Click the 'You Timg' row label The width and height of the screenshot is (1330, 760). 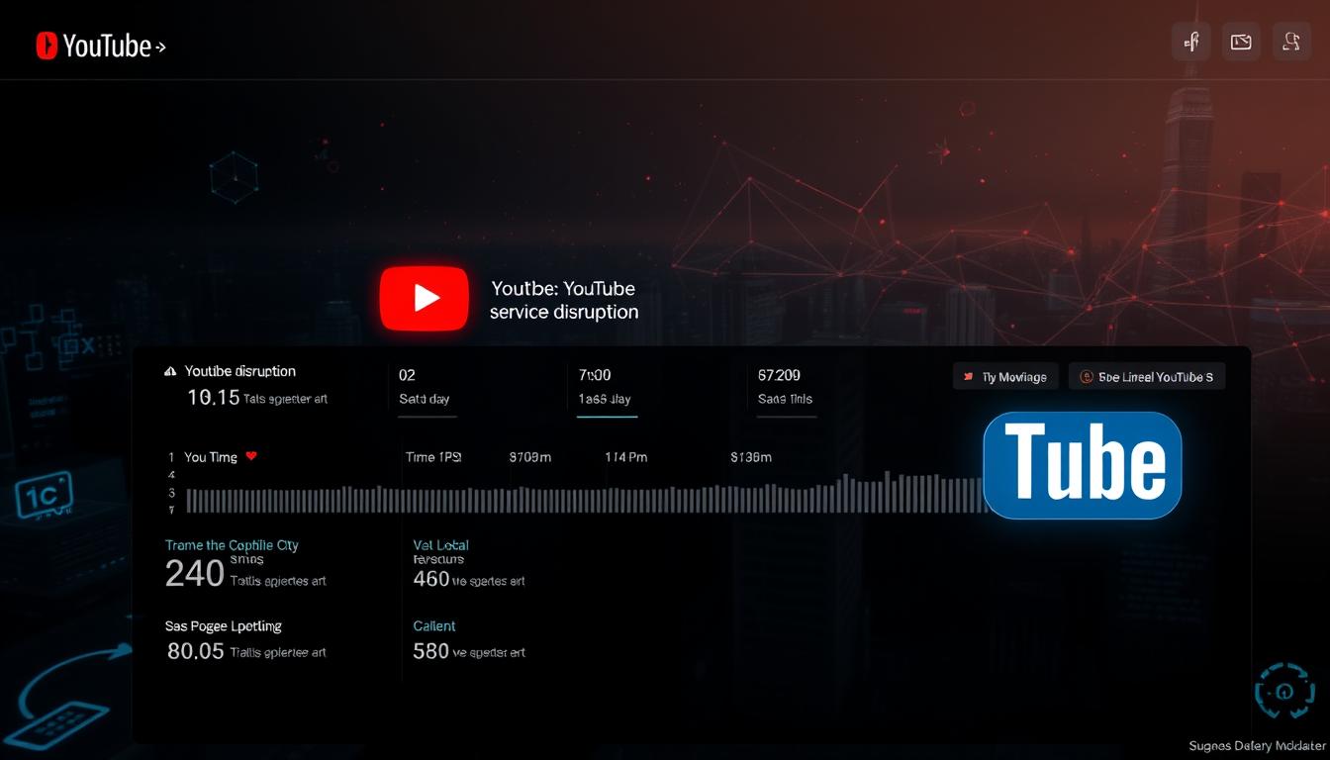[x=211, y=457]
